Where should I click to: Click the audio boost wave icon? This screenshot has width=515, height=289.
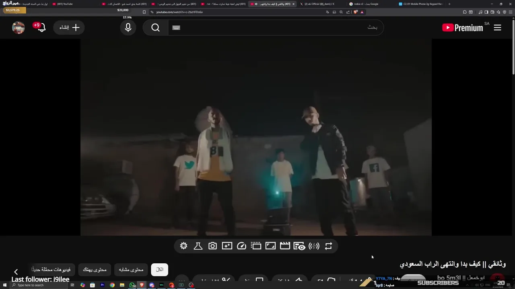pyautogui.click(x=314, y=246)
